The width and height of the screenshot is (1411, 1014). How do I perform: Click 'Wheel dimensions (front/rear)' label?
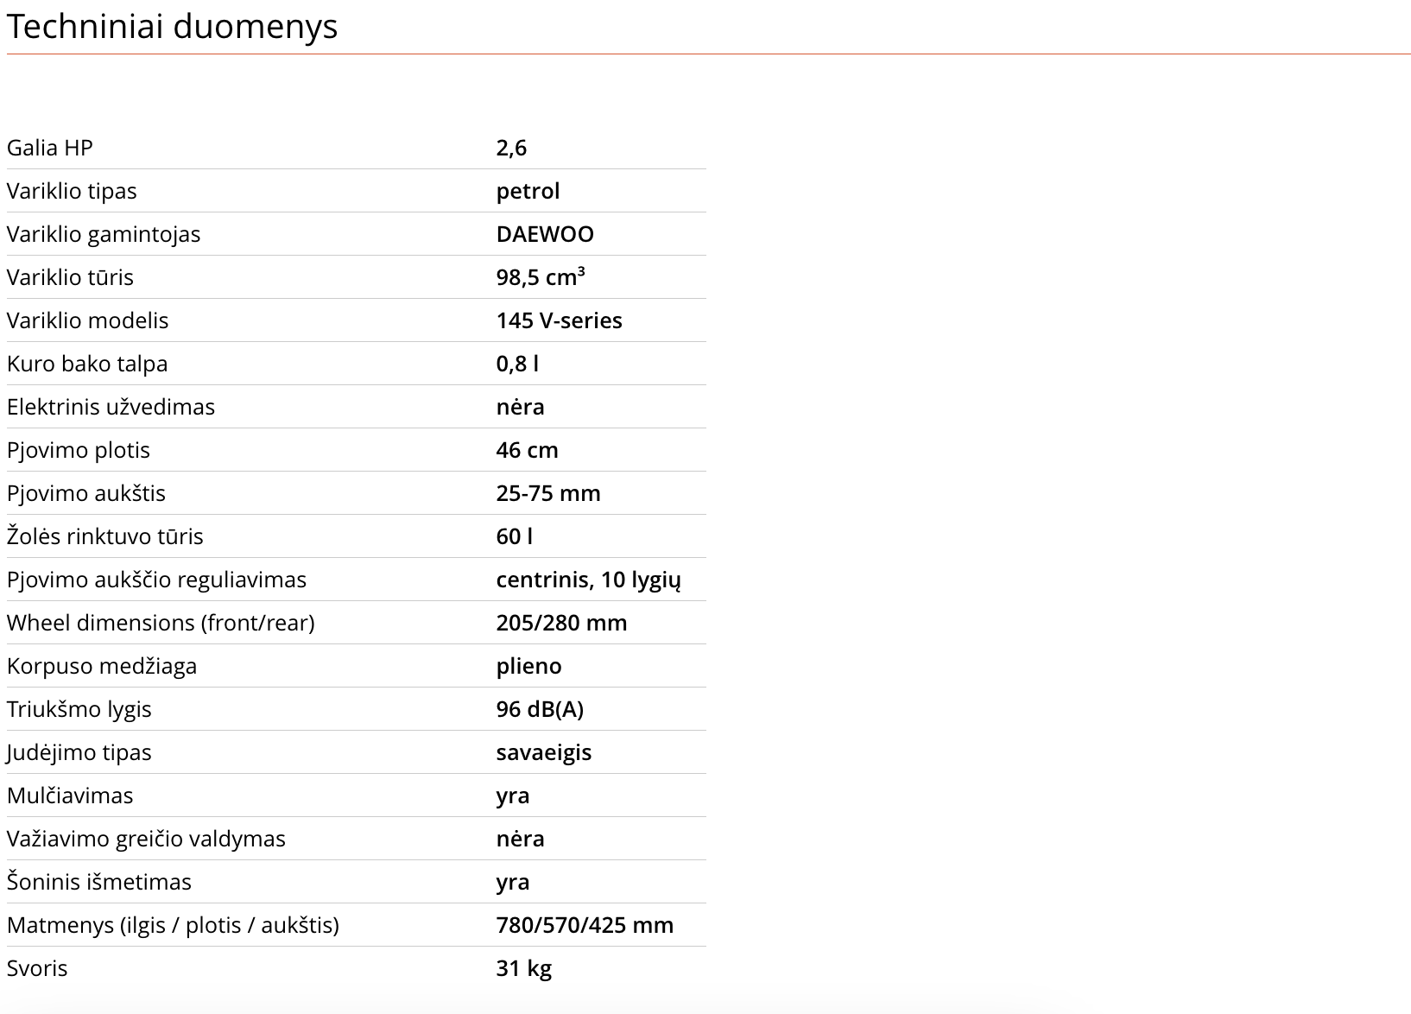pyautogui.click(x=161, y=623)
